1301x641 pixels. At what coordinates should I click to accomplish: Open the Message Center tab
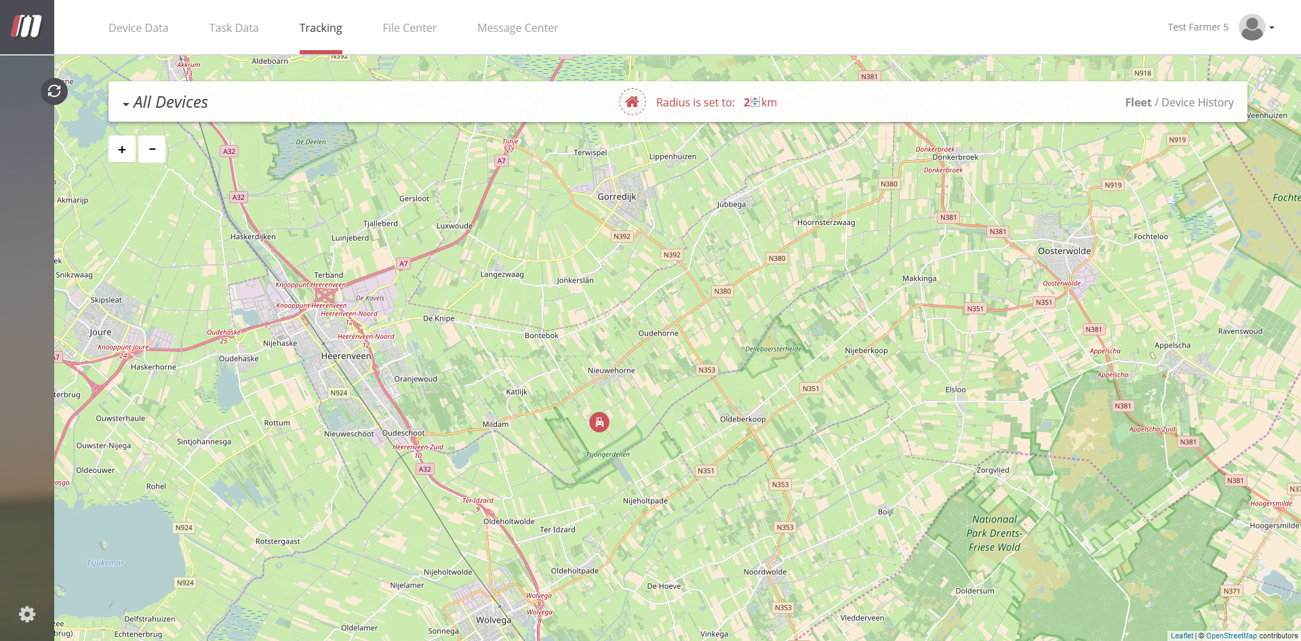pyautogui.click(x=517, y=28)
